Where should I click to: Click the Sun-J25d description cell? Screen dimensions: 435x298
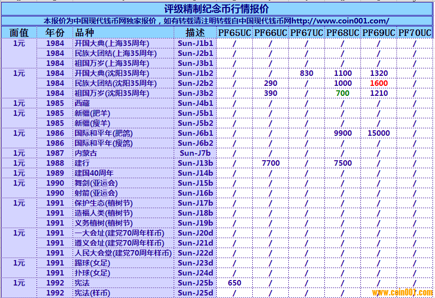[195, 293]
